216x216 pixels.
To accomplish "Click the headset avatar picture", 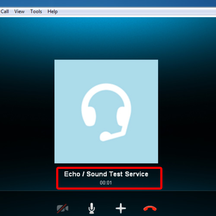I will click(106, 111).
